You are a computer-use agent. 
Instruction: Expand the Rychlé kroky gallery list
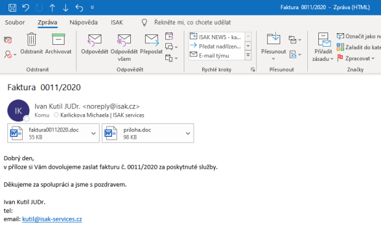pyautogui.click(x=248, y=55)
